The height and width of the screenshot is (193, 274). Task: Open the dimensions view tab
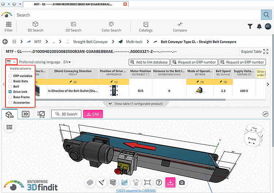[41, 114]
